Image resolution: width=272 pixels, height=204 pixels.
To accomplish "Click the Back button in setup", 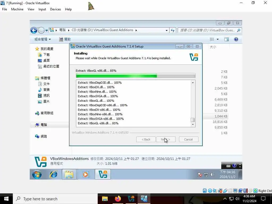I will click(x=146, y=139).
